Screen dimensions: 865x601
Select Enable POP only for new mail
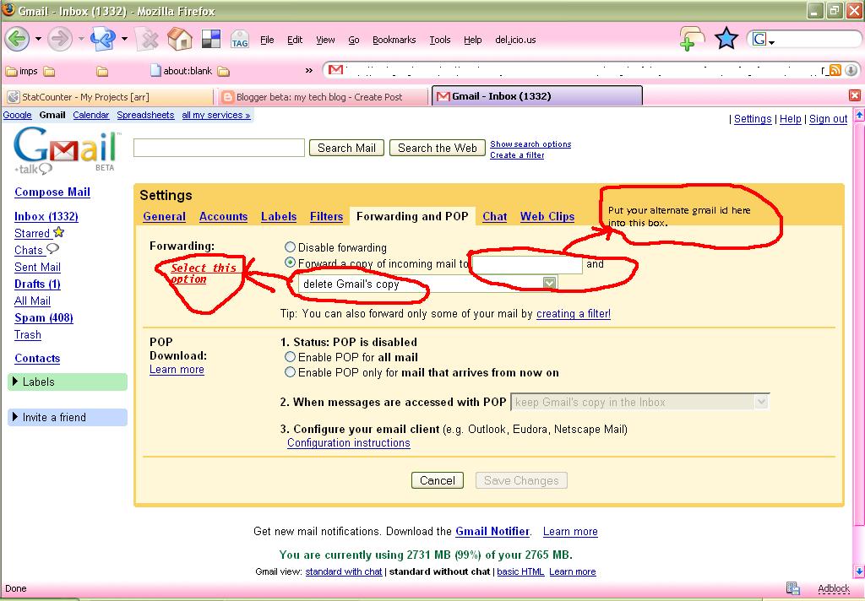291,372
